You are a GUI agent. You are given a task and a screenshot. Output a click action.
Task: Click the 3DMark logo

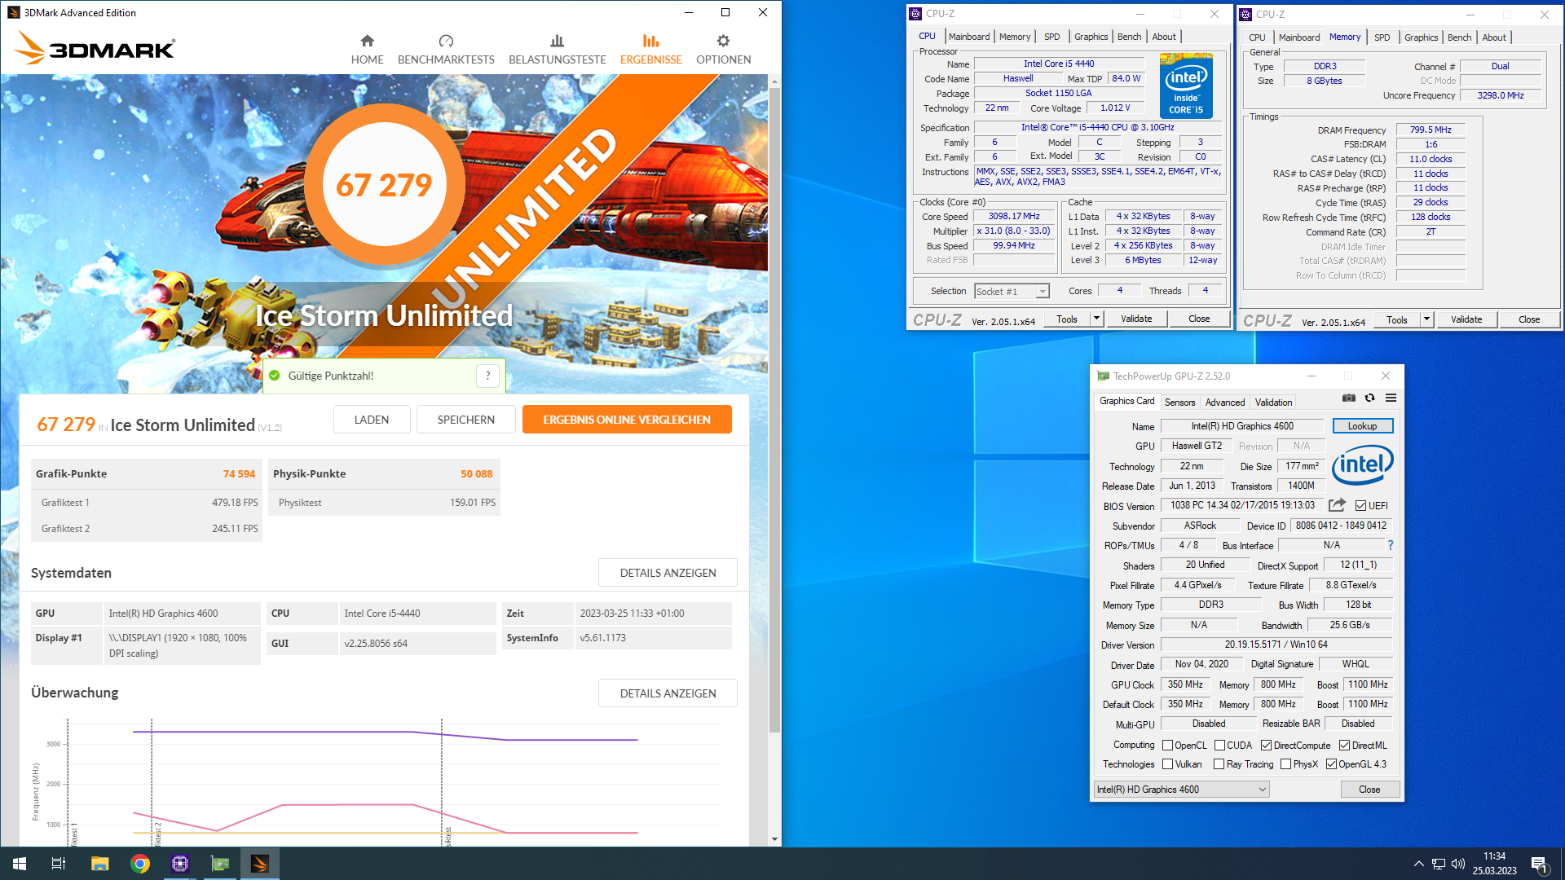[x=95, y=48]
